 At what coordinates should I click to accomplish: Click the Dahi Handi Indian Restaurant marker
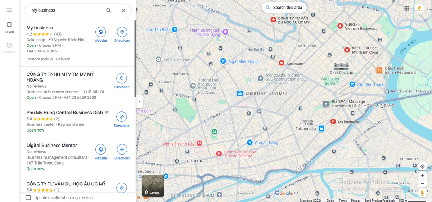click(379, 70)
